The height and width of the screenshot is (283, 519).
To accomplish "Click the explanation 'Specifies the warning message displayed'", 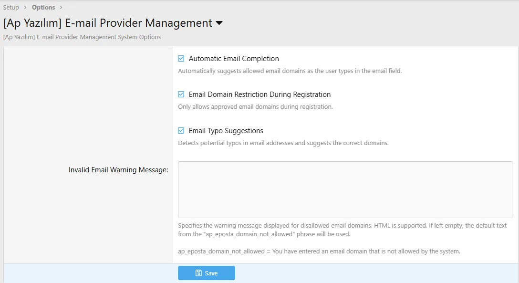I will 342,230.
